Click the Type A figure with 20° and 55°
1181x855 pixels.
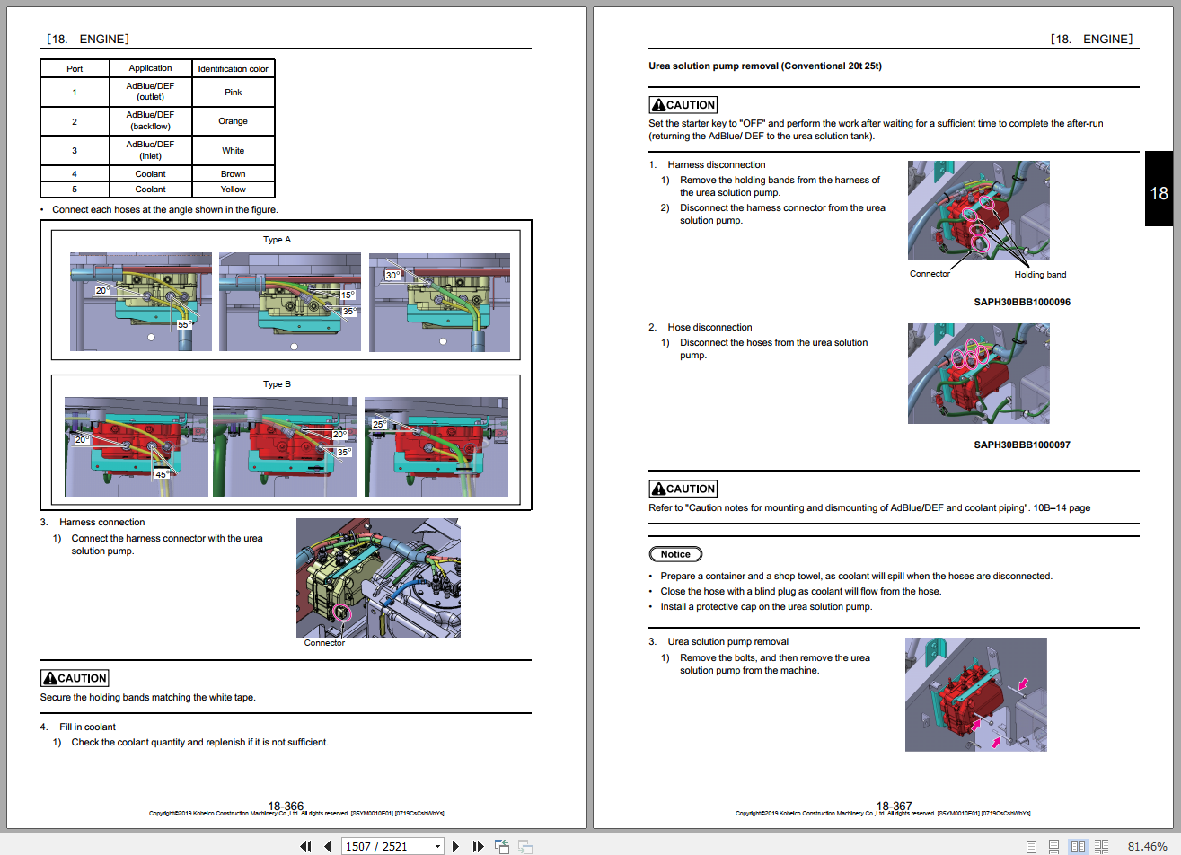pyautogui.click(x=141, y=302)
